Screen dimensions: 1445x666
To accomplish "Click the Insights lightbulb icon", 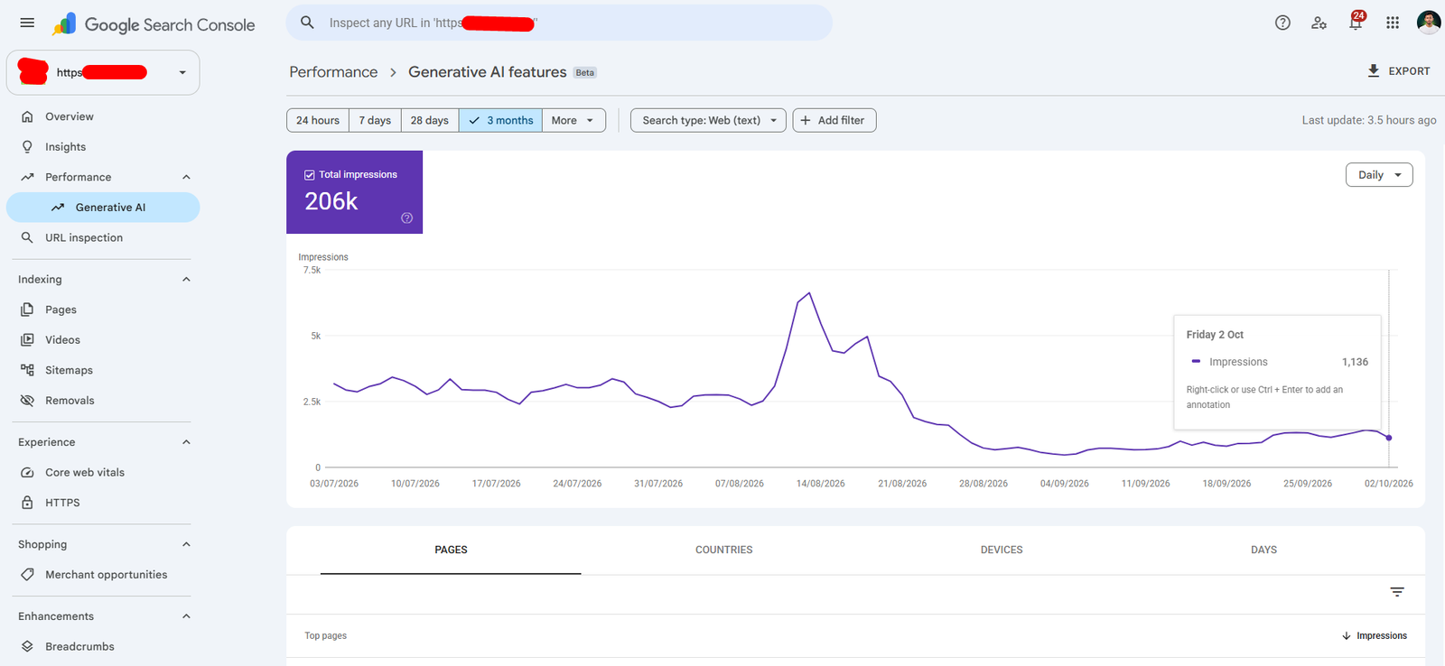I will 27,146.
